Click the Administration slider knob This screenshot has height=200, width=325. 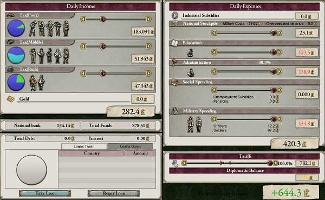click(x=273, y=71)
